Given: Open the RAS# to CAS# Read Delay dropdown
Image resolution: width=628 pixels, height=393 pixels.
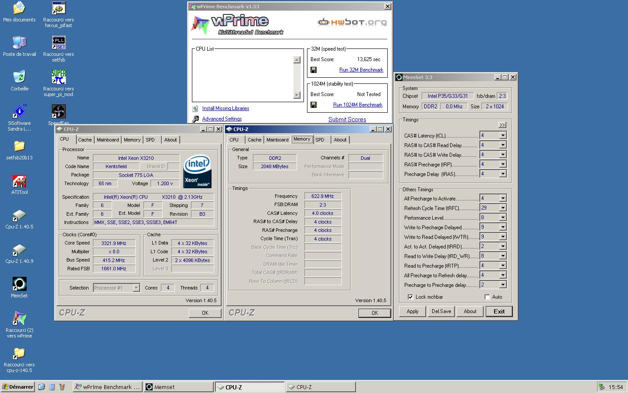Looking at the screenshot, I should pos(503,145).
